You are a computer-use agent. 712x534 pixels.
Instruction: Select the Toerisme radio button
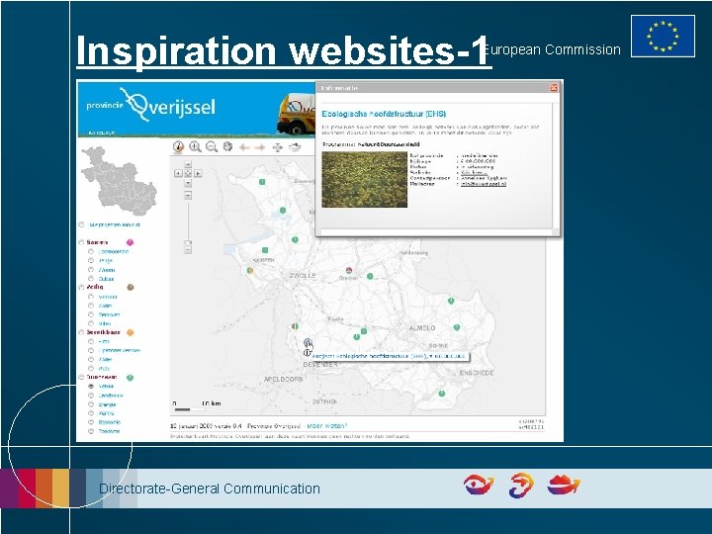91,431
